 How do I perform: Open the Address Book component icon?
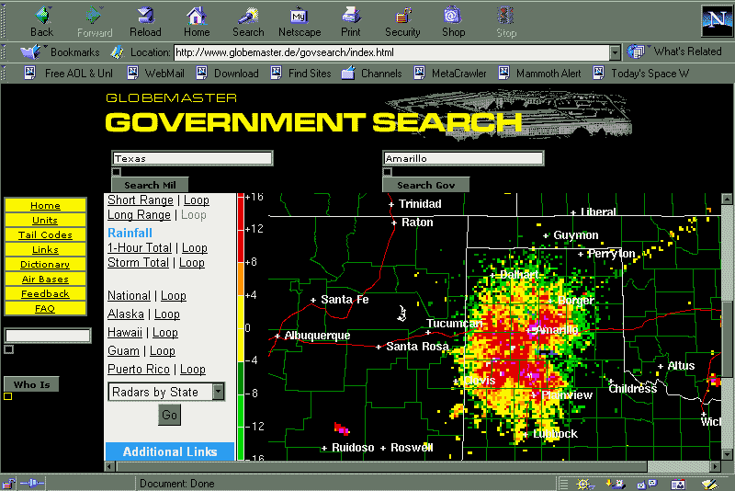(x=678, y=484)
